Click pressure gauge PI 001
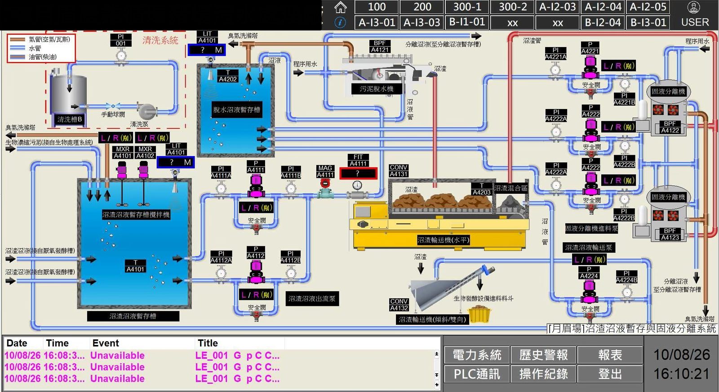Image resolution: width=719 pixels, height=392 pixels. pyautogui.click(x=121, y=56)
